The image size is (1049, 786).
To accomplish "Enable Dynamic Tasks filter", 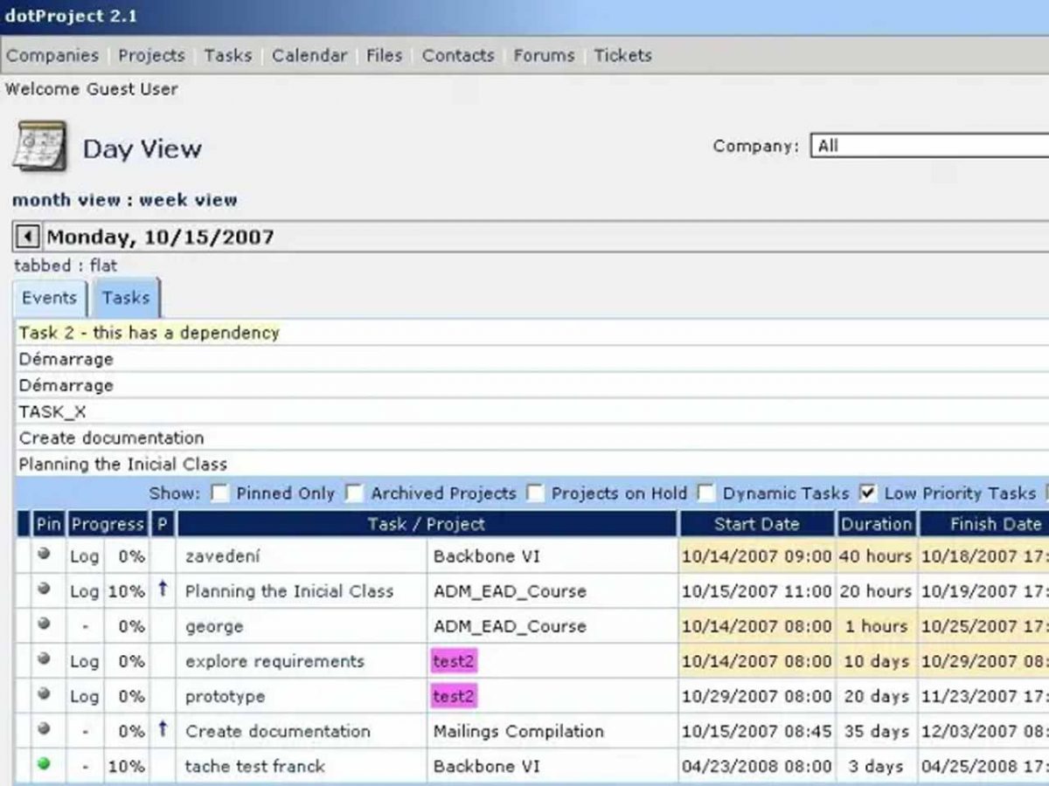I will click(x=705, y=493).
